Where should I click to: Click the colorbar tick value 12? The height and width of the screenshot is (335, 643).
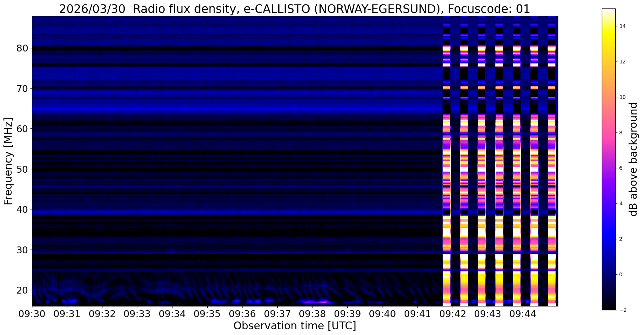click(x=622, y=62)
